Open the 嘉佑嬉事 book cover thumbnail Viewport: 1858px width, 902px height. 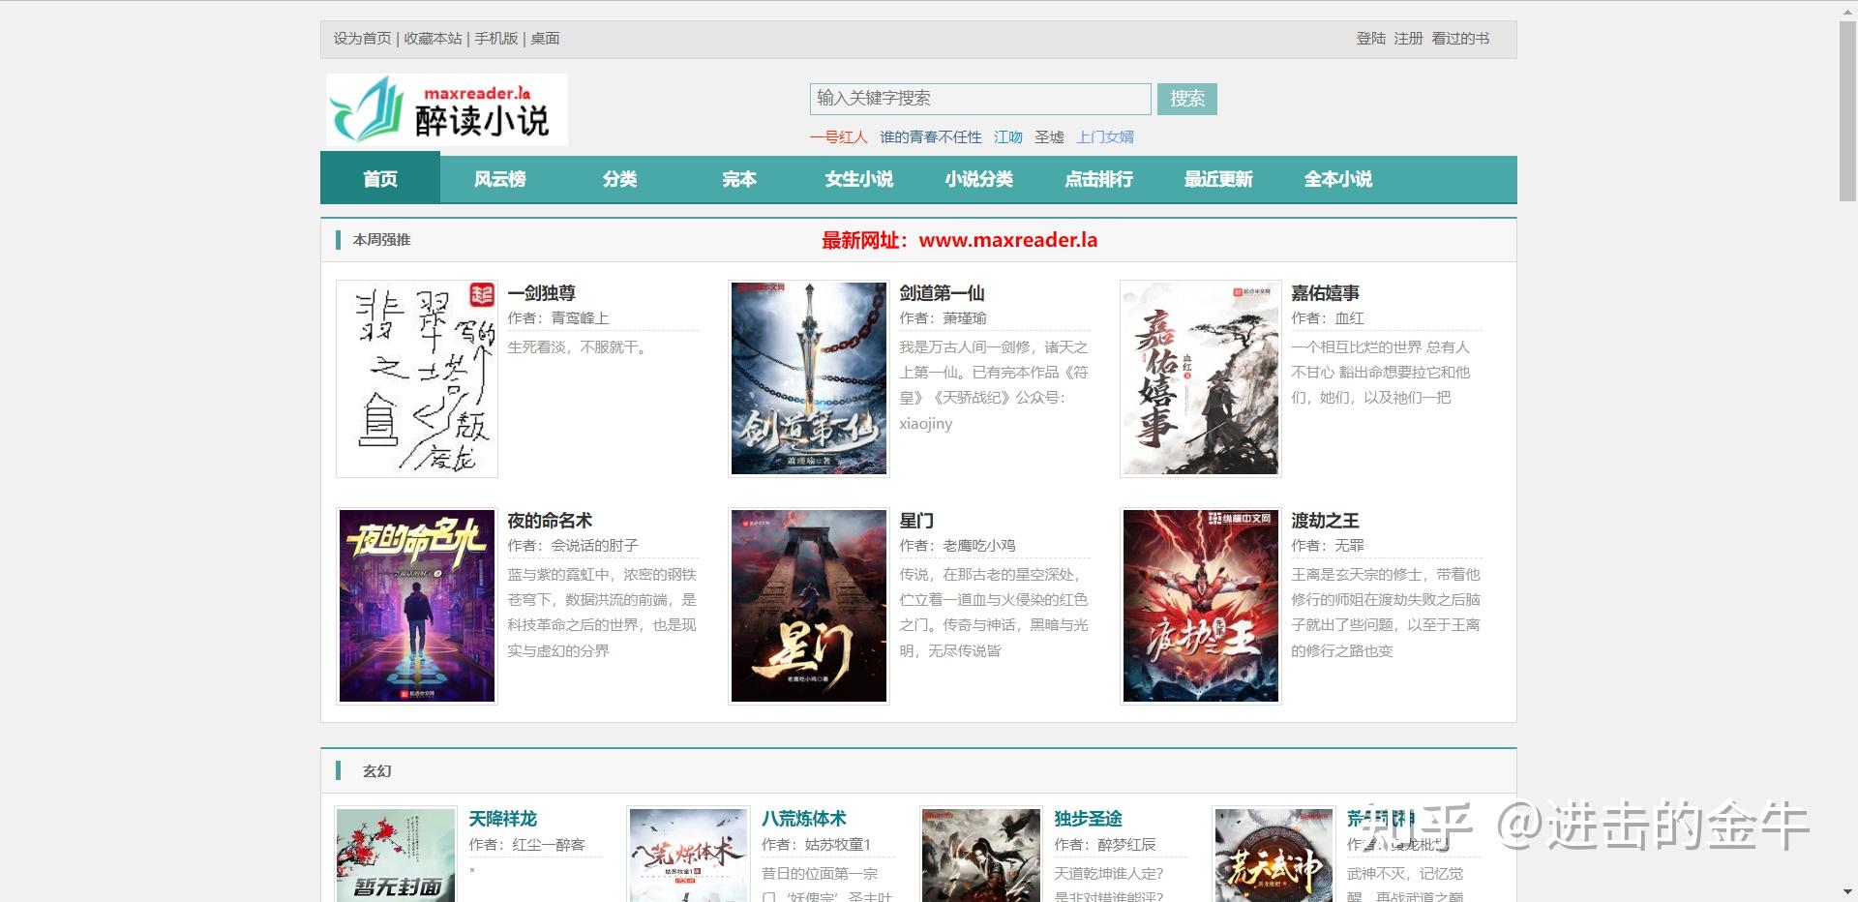coord(1201,378)
